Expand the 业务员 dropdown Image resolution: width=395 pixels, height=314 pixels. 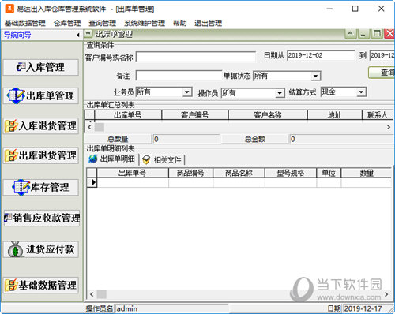[x=186, y=92]
